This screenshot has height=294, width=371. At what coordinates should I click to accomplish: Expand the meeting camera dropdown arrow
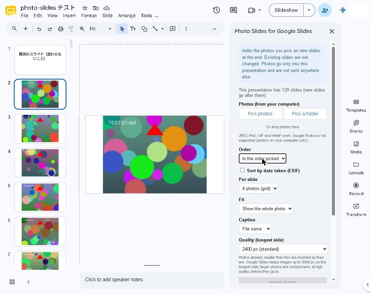pos(260,10)
